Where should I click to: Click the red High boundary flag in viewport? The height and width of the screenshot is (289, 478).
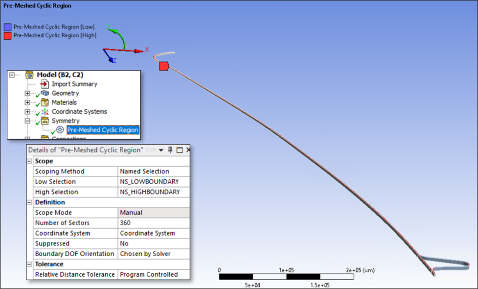tap(164, 66)
